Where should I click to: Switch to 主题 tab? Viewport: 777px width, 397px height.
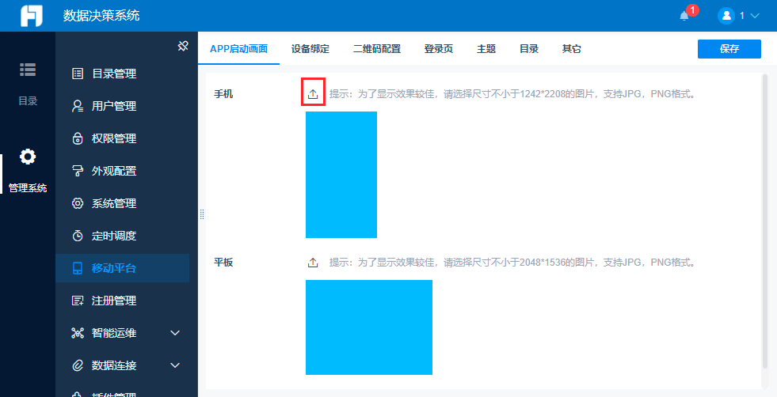coord(486,49)
